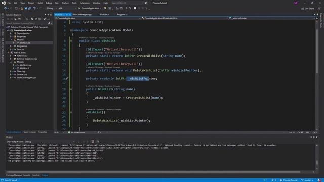Click the master branch indicator in status bar
This screenshot has height=182, width=324.
click(307, 180)
